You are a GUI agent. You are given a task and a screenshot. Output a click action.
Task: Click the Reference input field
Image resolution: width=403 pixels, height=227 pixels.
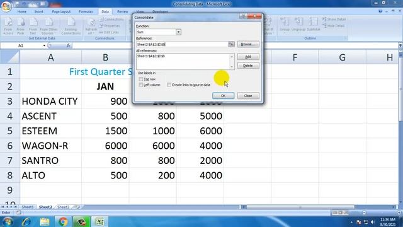(x=182, y=45)
